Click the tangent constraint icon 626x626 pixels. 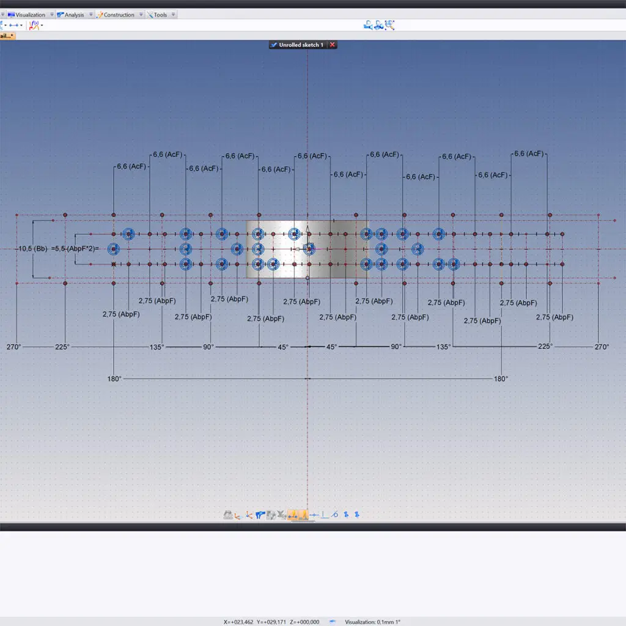coord(335,515)
